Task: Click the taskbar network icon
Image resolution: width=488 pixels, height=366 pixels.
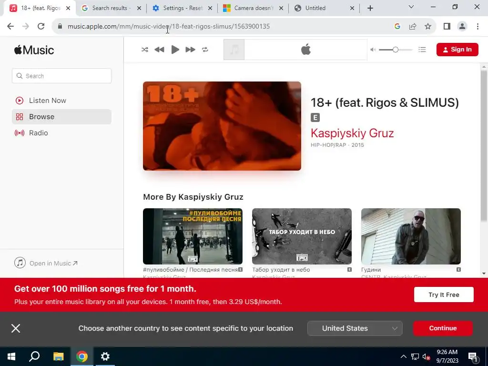Action: (x=415, y=356)
